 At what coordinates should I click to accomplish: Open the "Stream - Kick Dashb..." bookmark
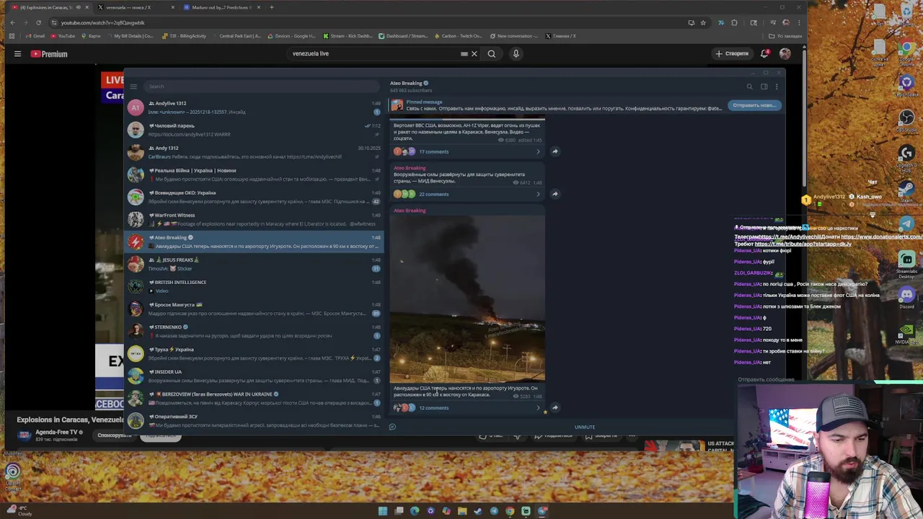pyautogui.click(x=348, y=36)
